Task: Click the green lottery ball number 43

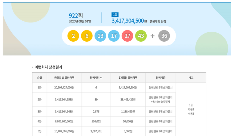Action: point(141,36)
